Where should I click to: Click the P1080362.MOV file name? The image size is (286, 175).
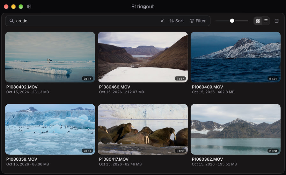pos(207,159)
